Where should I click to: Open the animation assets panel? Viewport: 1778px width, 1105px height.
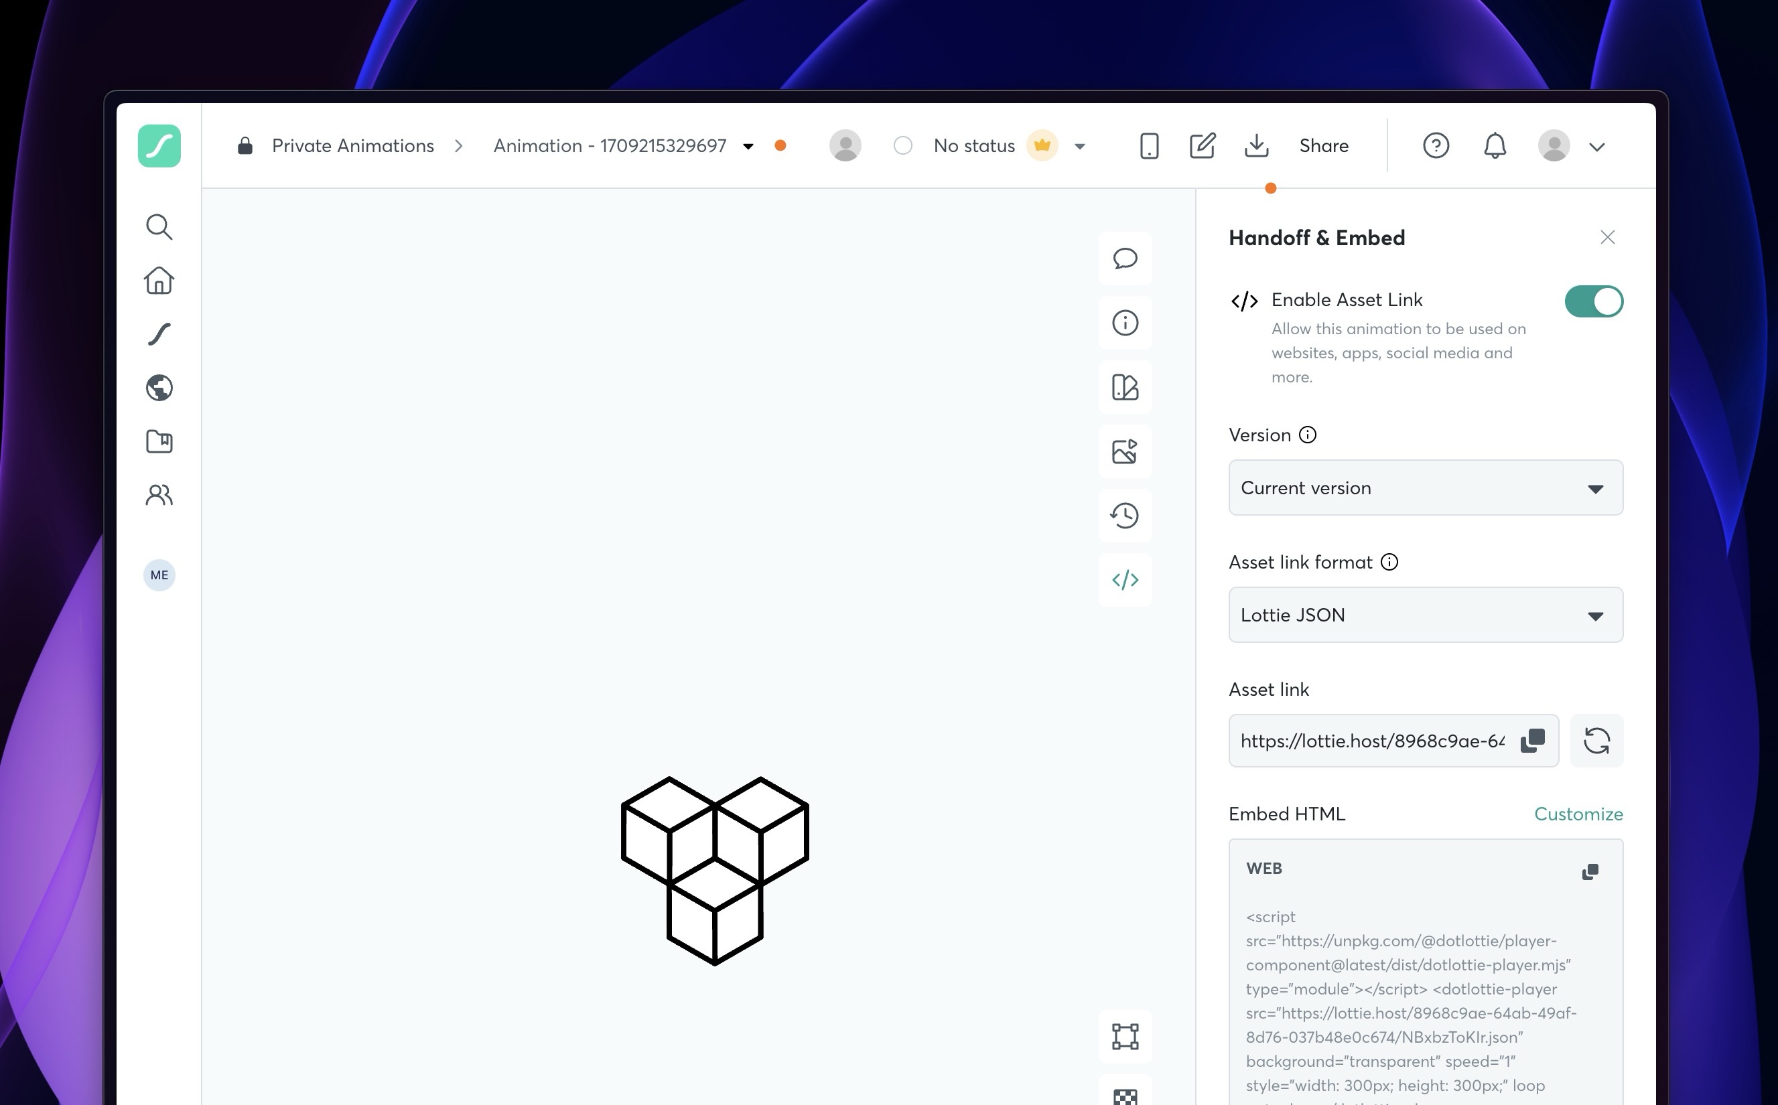[1124, 451]
